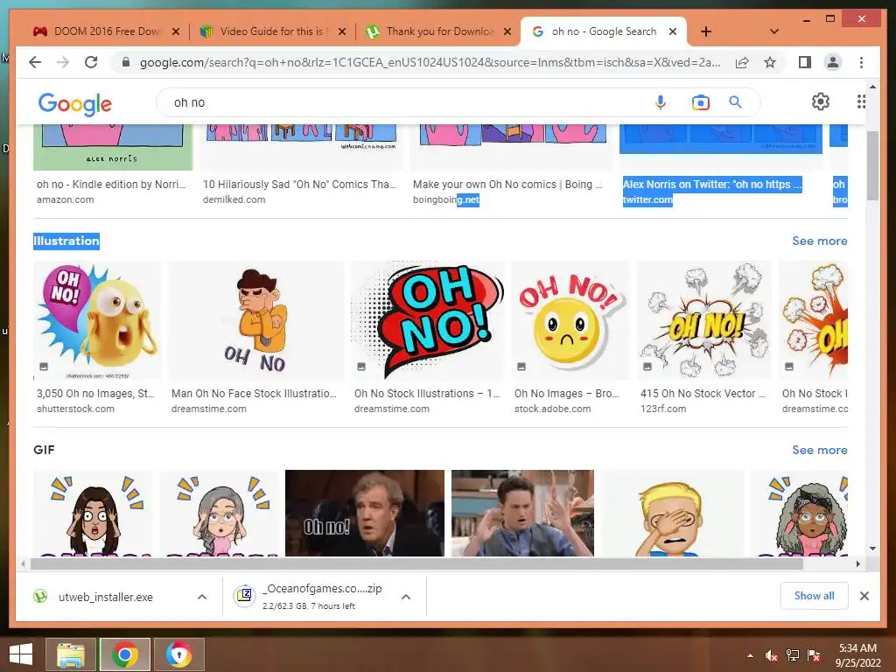Open Jeremy Clarkson Oh no GIF
Screen dimensions: 896x672
point(365,513)
